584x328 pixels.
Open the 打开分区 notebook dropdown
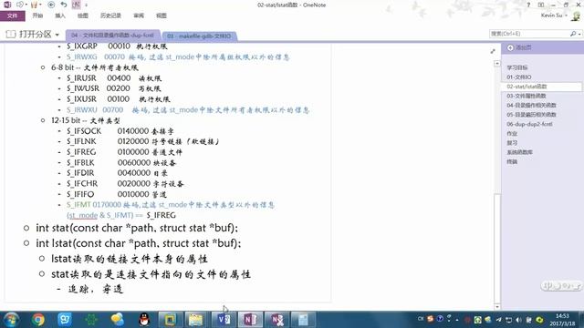click(57, 35)
